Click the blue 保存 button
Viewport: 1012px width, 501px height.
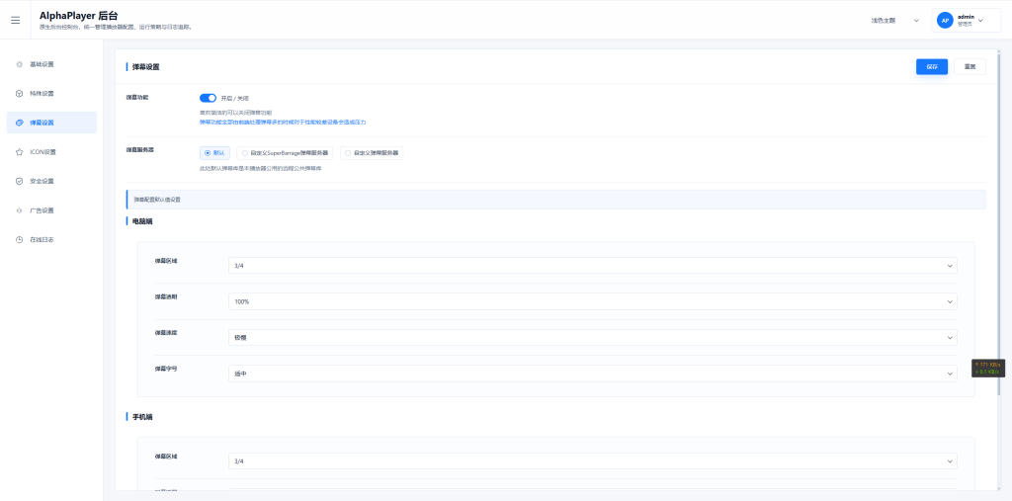pyautogui.click(x=932, y=66)
